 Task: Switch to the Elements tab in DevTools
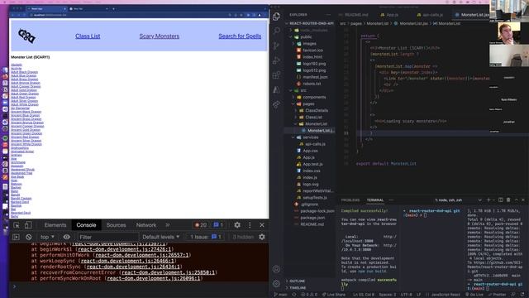point(55,225)
